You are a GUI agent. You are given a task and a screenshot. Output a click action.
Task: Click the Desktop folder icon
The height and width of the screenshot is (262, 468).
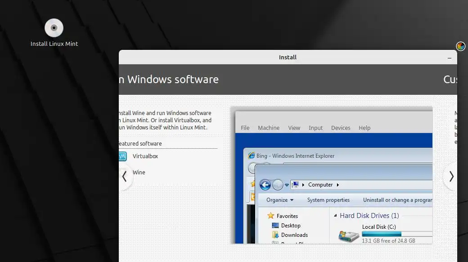pyautogui.click(x=275, y=226)
